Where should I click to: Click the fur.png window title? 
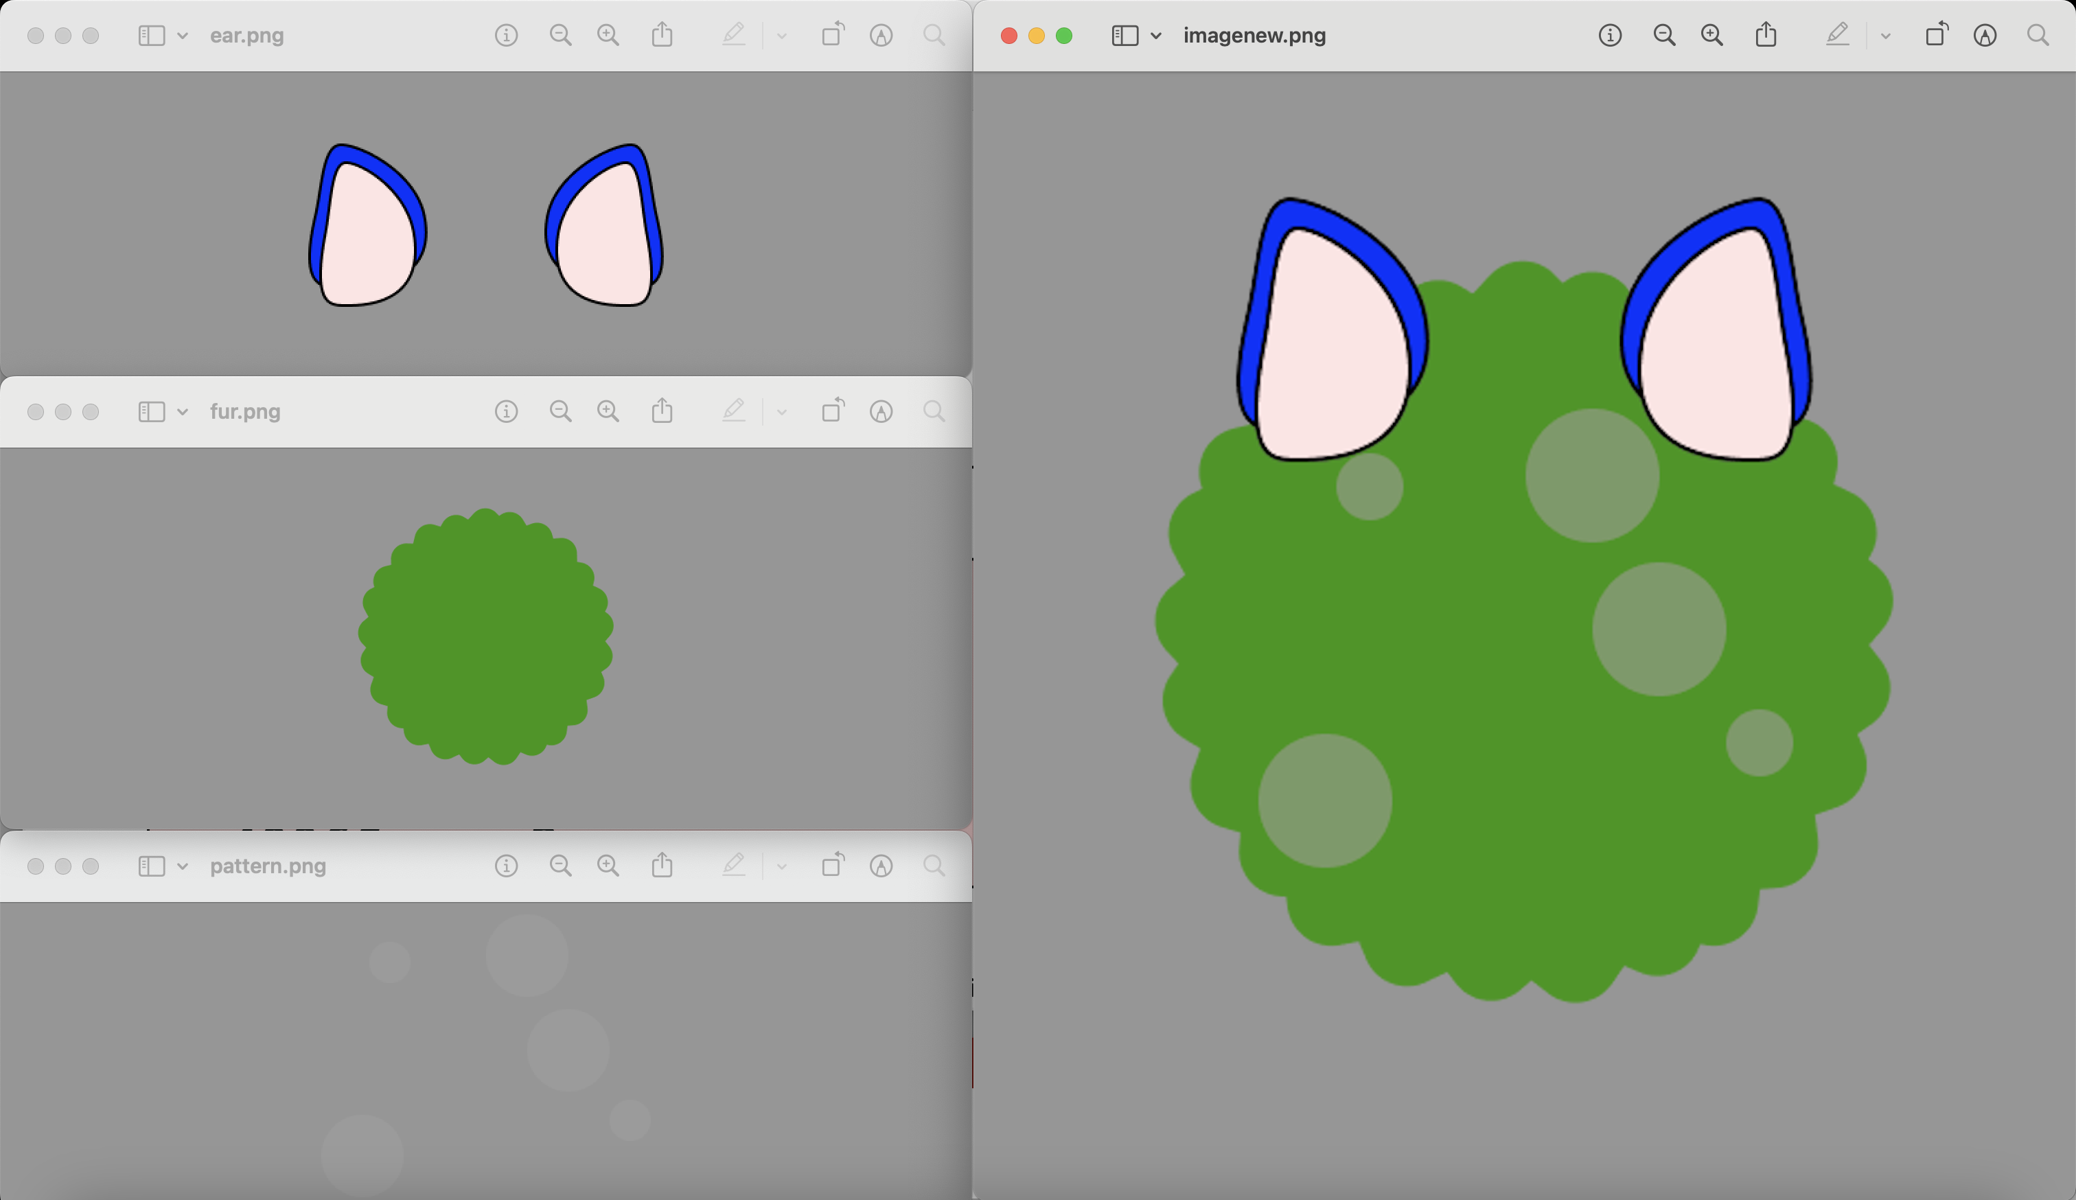[246, 412]
